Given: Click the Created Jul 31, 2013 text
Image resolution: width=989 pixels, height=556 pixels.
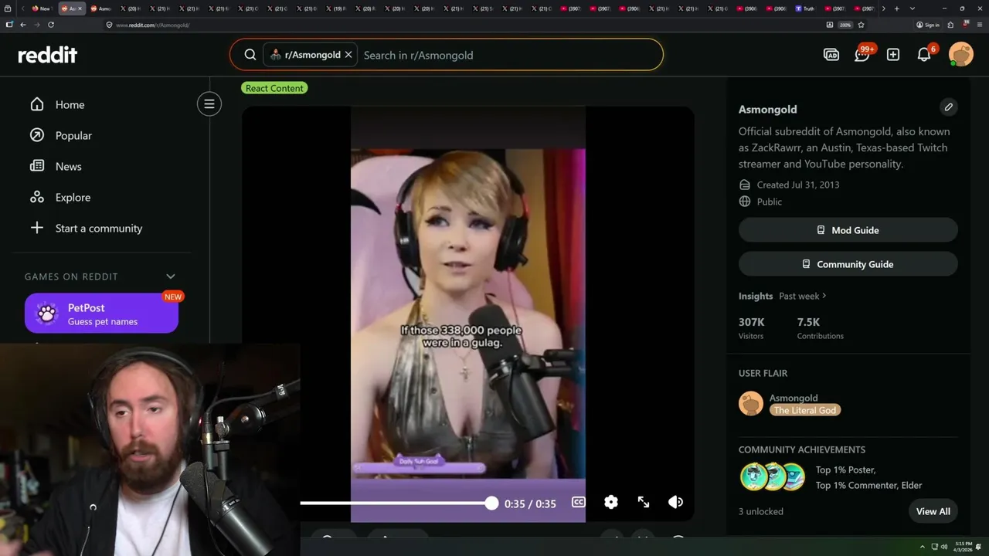Looking at the screenshot, I should 798,185.
